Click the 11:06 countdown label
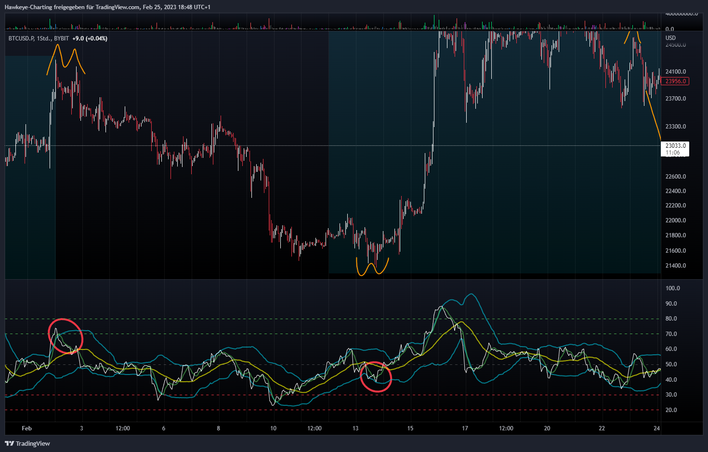The height and width of the screenshot is (452, 708). 673,153
